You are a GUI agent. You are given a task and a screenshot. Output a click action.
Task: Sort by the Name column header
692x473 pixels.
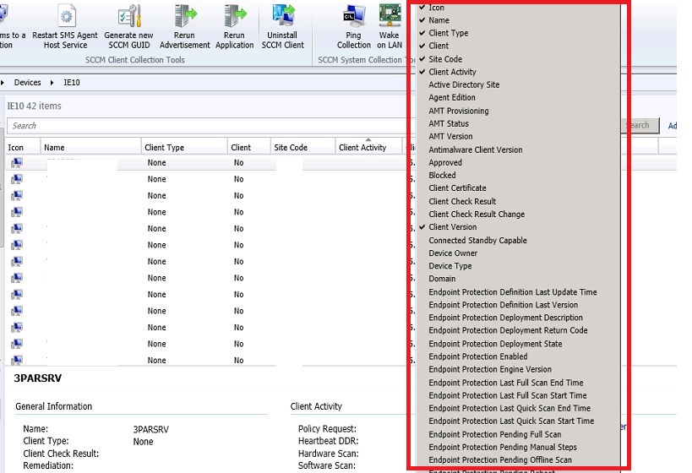(90, 147)
